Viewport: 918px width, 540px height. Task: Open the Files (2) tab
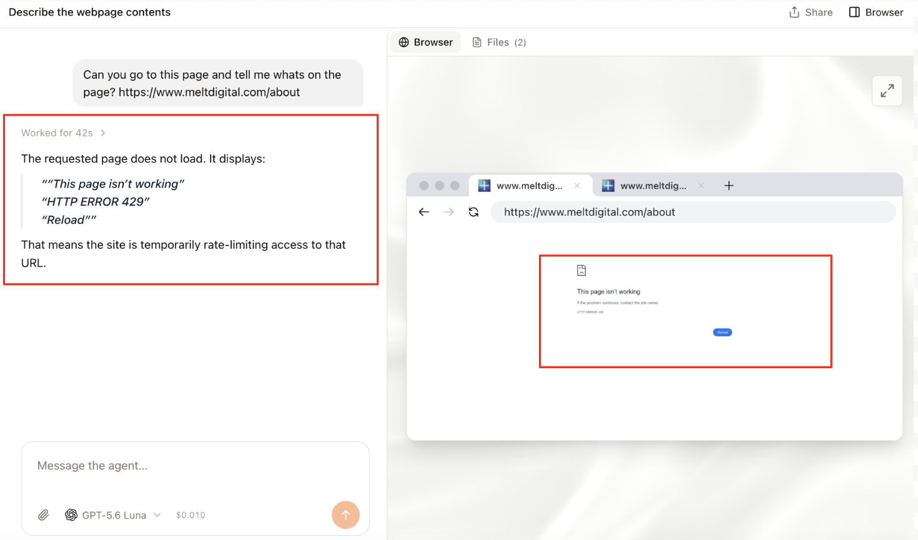(500, 42)
